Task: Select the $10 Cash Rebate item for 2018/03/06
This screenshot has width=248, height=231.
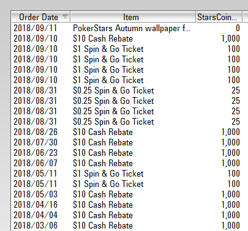Action: click(103, 226)
